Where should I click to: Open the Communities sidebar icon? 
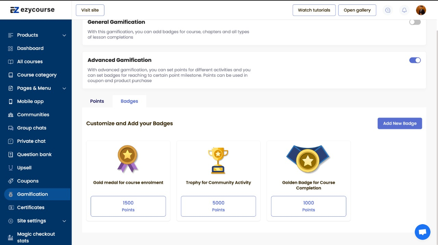[x=11, y=115]
